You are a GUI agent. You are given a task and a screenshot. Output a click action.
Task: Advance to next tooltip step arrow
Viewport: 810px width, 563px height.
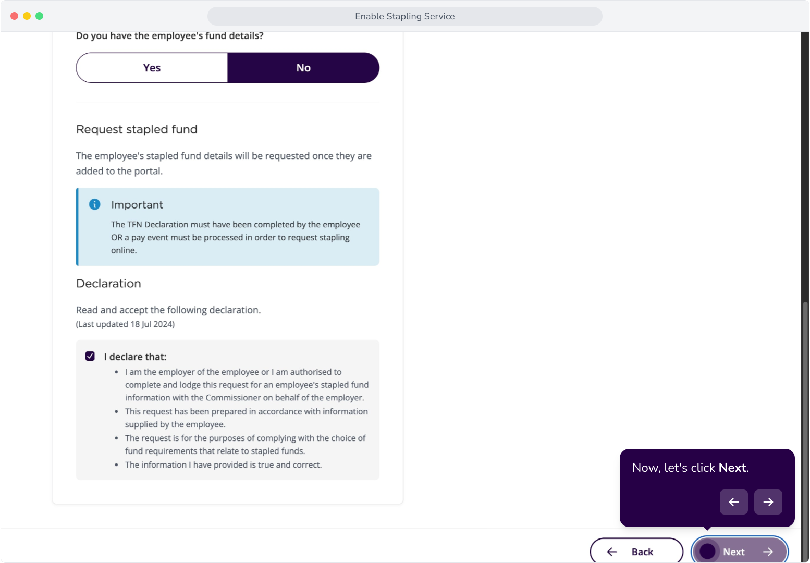click(x=768, y=502)
